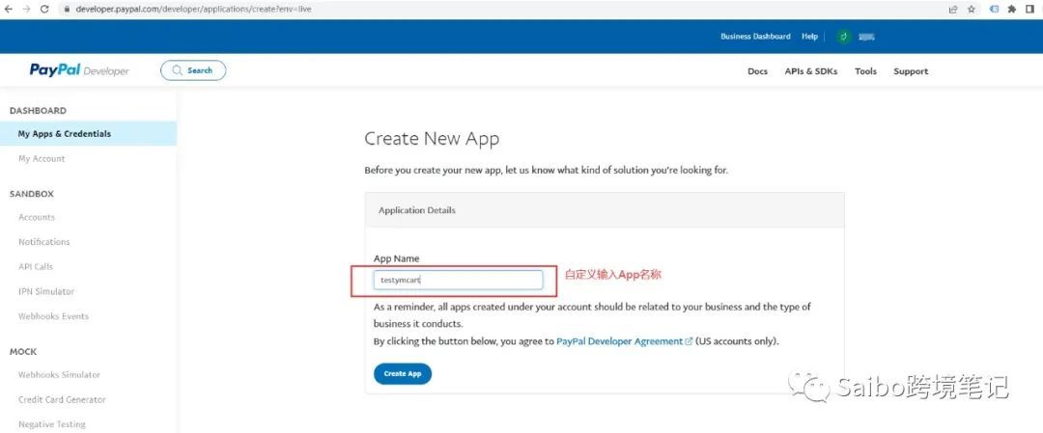Click the App Name input field

tap(459, 281)
